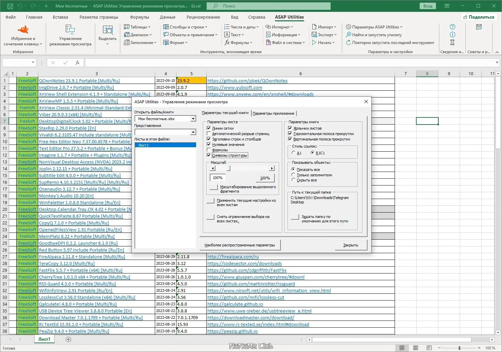Switch to Page Break Preview in status bar
This screenshot has width=502, height=352.
(x=429, y=348)
